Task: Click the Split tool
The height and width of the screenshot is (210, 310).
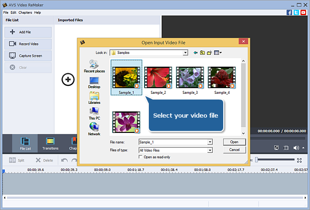Action: tap(17, 160)
